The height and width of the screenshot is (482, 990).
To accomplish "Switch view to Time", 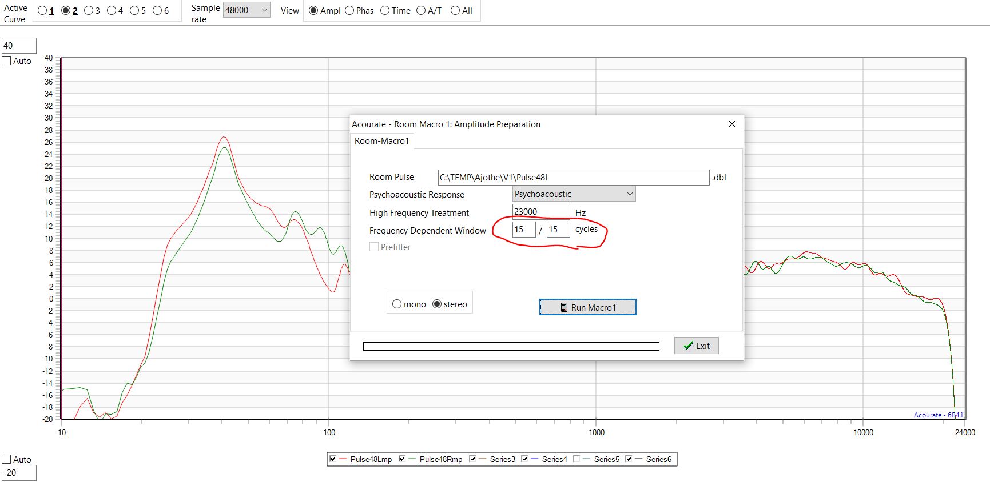I will [x=385, y=10].
